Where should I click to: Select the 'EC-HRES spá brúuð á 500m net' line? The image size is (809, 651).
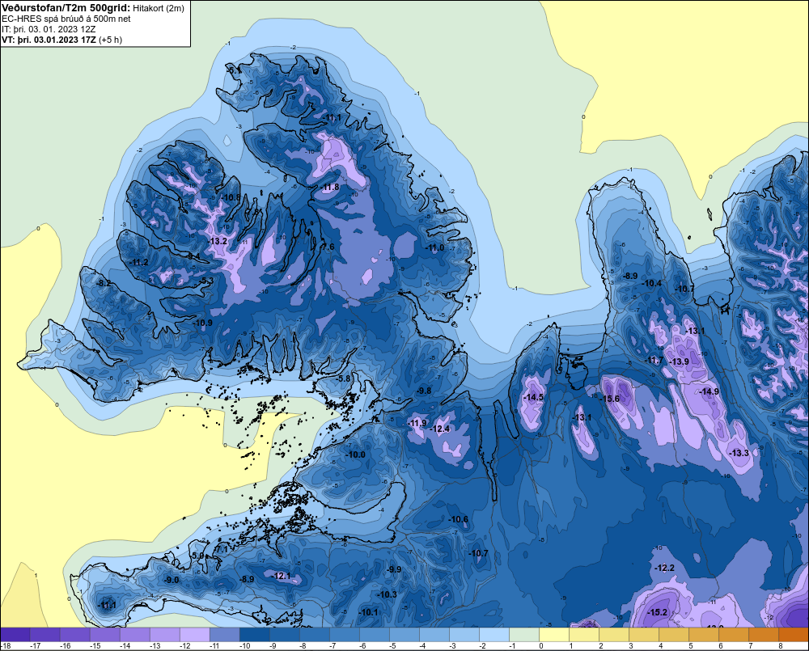[66, 19]
